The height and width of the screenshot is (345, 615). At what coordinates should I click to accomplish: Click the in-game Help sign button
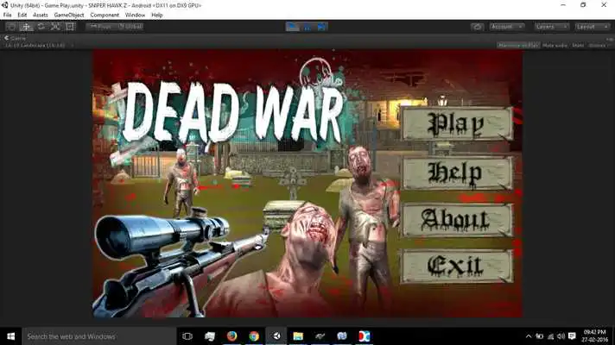457,172
